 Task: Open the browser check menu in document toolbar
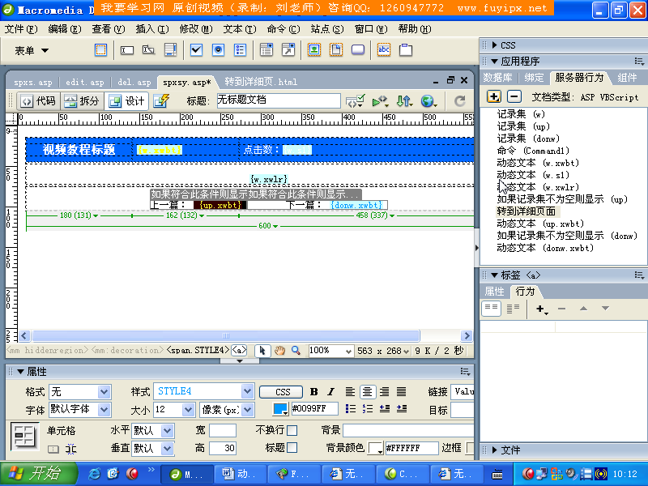pyautogui.click(x=355, y=100)
